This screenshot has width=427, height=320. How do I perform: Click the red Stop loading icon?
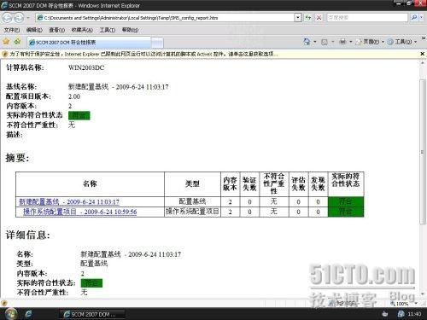click(x=319, y=18)
